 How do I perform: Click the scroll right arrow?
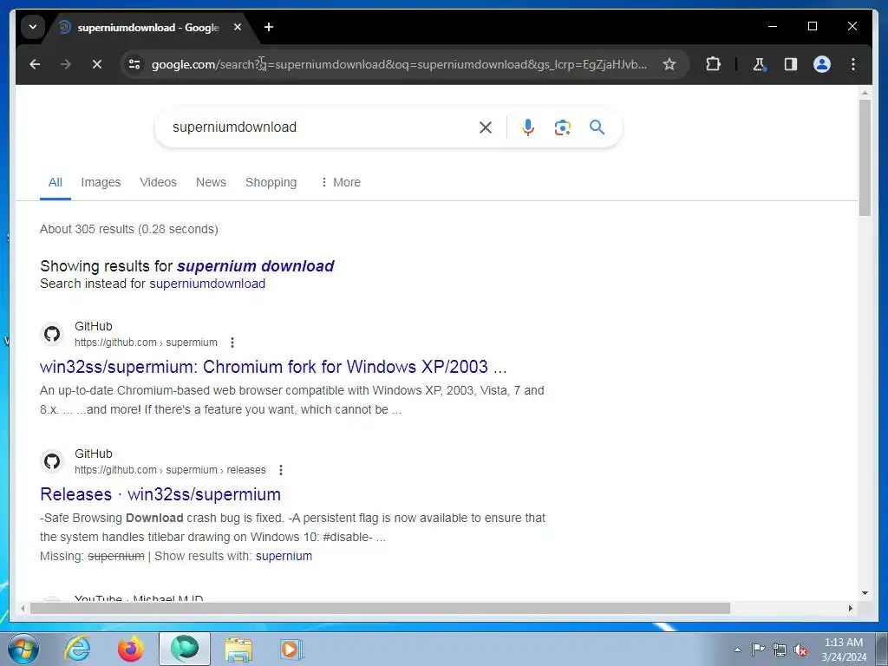pos(850,608)
